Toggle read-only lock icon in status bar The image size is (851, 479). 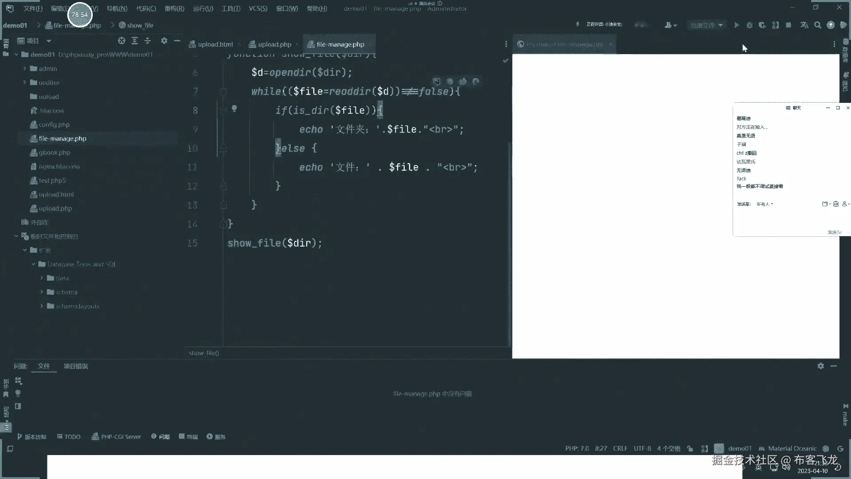click(x=690, y=448)
